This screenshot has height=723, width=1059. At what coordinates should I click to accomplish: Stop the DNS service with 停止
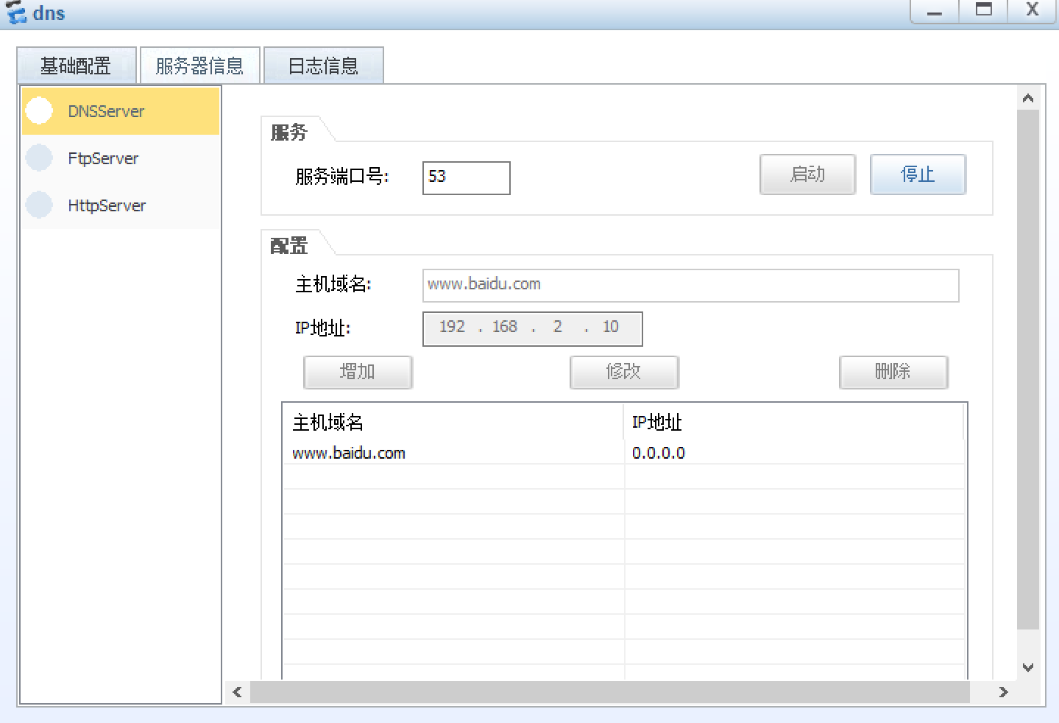tap(918, 174)
